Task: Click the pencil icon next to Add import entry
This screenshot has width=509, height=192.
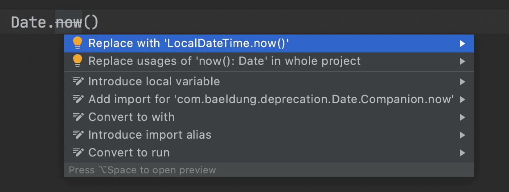Action: point(78,100)
